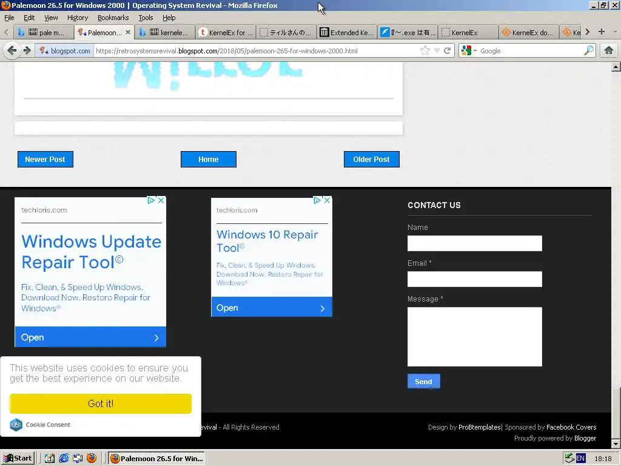
Task: Focus the Email input field
Action: tap(474, 279)
